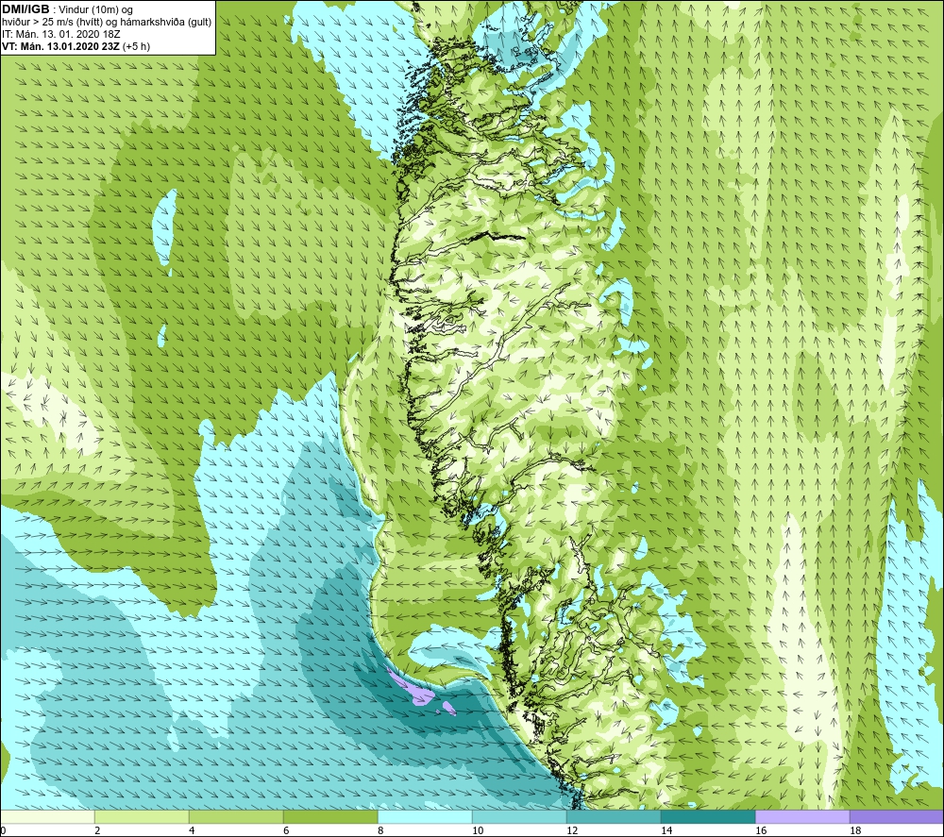Click the '16' label on the scale
Viewport: 944px width, 837px height.
[761, 830]
